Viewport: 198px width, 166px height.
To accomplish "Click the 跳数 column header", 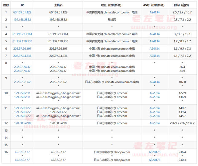I will click(x=6, y=5).
